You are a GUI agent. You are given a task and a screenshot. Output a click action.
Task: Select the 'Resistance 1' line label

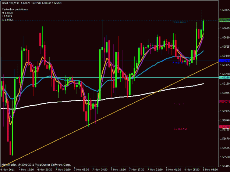[180, 22]
